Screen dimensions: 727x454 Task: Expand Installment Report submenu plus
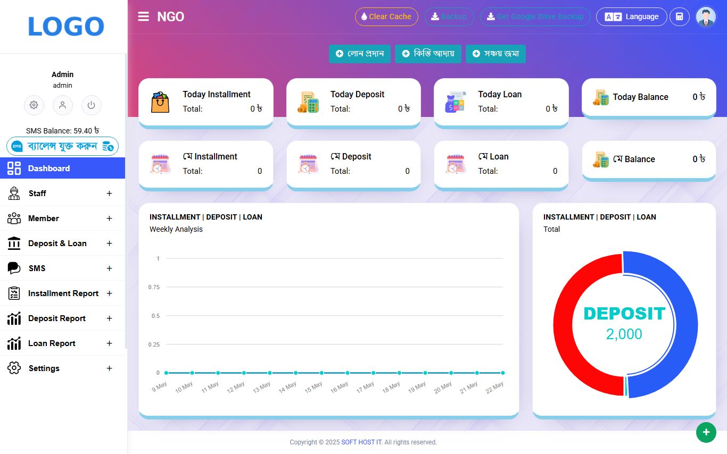pyautogui.click(x=110, y=293)
